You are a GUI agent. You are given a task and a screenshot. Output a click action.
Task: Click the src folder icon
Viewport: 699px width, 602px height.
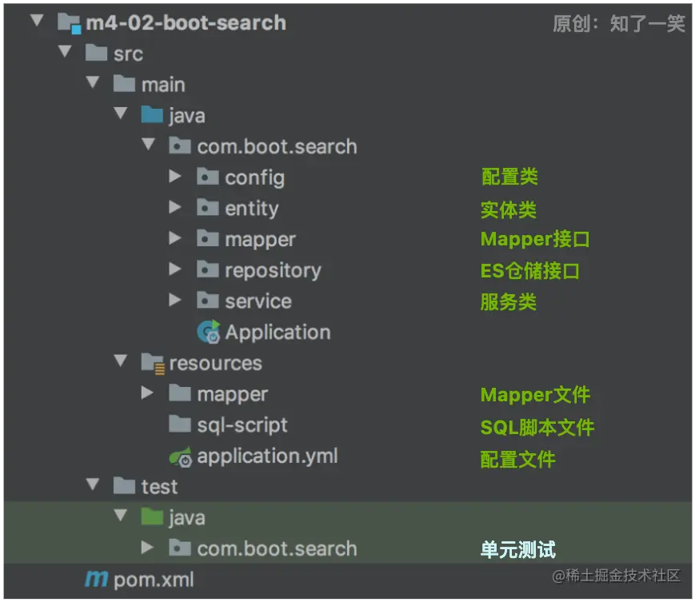tap(96, 53)
